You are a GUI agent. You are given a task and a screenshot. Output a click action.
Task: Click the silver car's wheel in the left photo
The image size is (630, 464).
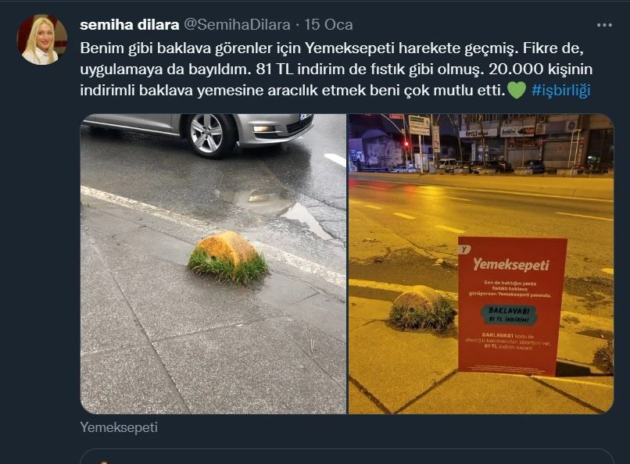coord(209,135)
